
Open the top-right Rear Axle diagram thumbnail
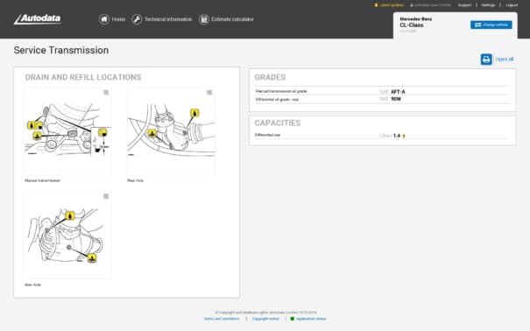171,131
